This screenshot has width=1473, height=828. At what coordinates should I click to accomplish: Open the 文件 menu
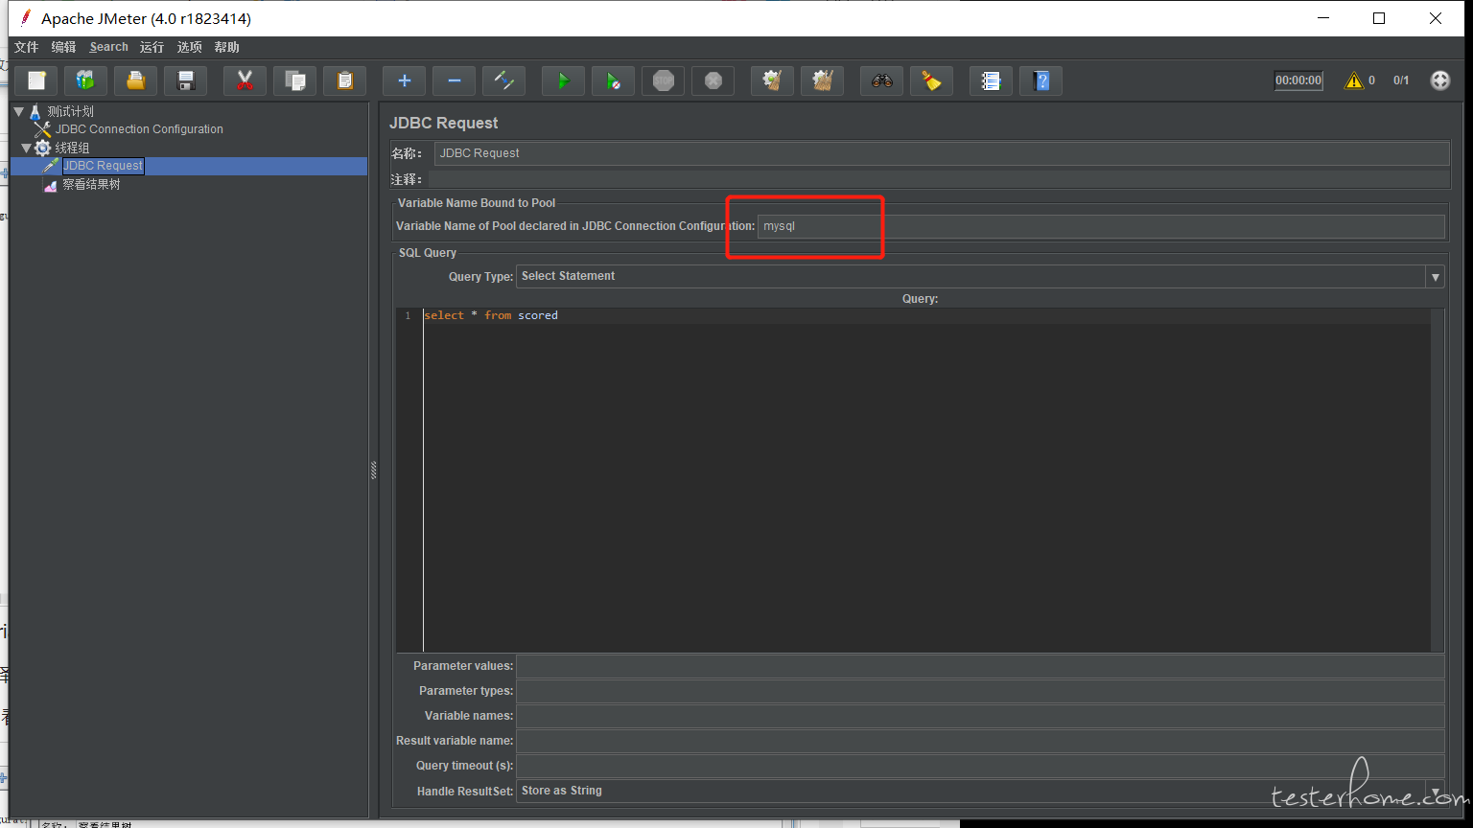(27, 47)
